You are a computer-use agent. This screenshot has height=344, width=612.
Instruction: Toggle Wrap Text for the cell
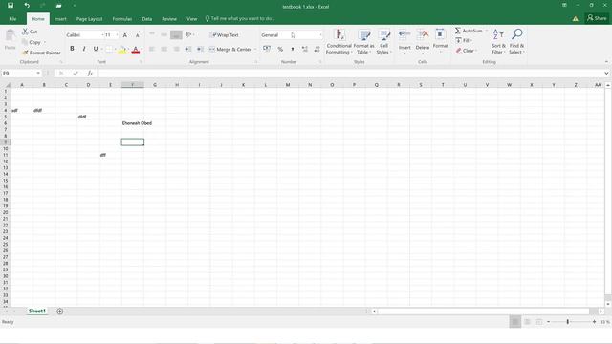(224, 35)
